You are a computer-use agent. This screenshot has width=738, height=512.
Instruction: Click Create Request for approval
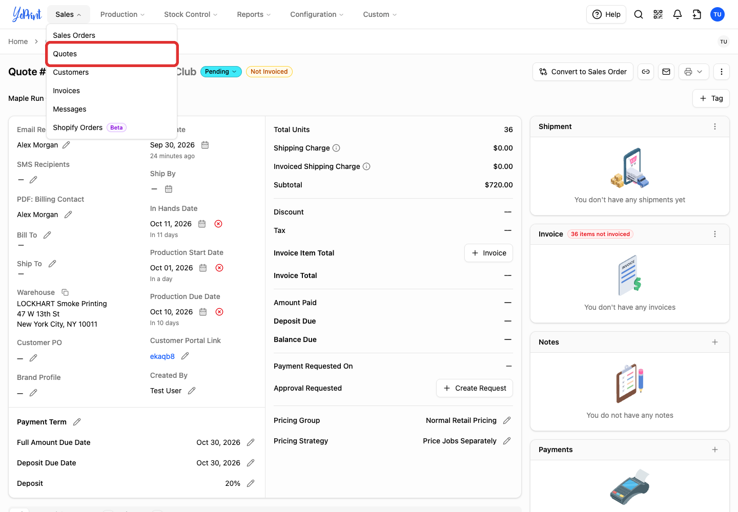[475, 388]
